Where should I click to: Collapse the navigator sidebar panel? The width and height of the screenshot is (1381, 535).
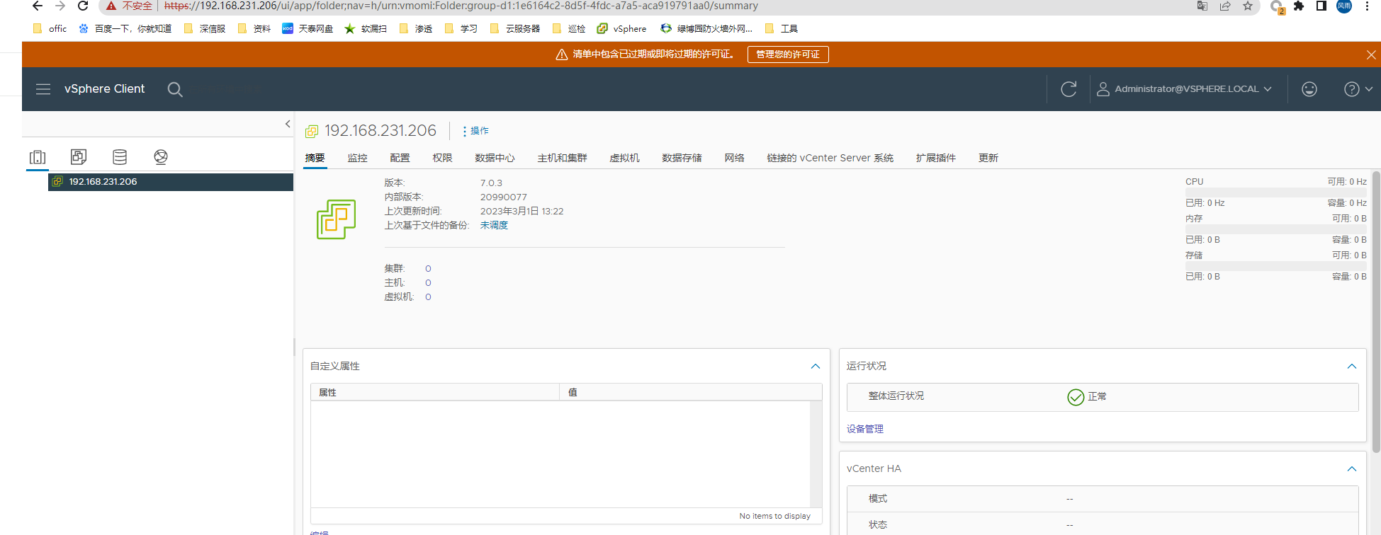(x=288, y=124)
